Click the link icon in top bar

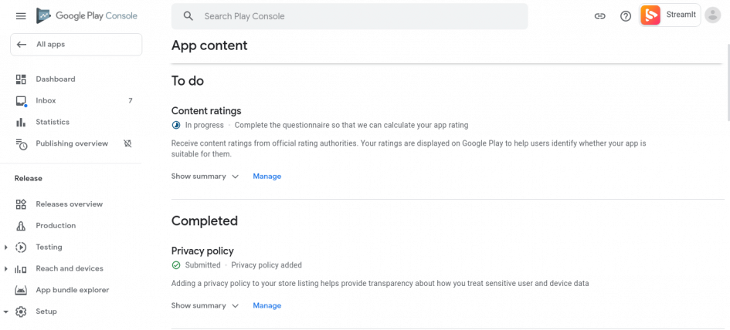[599, 16]
